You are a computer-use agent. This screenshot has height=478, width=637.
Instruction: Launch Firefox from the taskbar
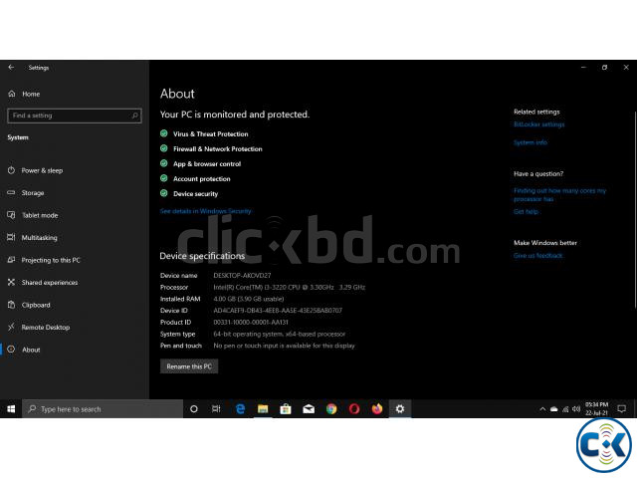(x=377, y=409)
